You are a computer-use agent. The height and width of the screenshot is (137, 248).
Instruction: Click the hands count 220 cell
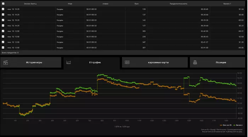click(x=144, y=37)
